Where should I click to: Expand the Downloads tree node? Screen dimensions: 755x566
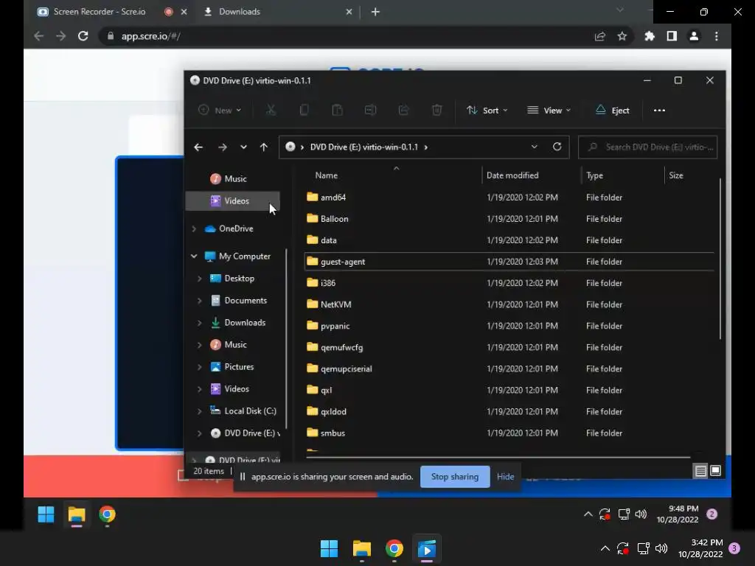199,323
